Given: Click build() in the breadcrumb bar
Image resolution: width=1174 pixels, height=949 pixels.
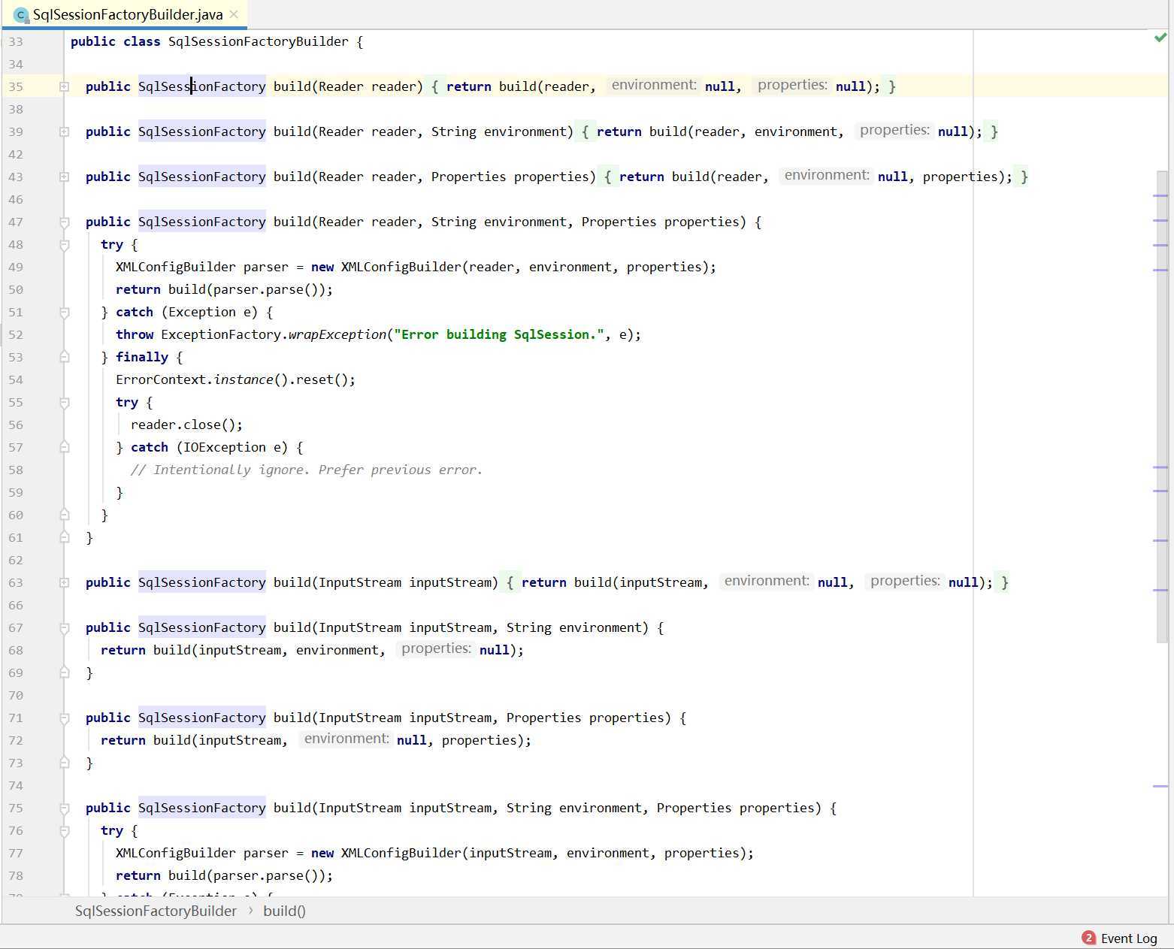Looking at the screenshot, I should (x=284, y=911).
